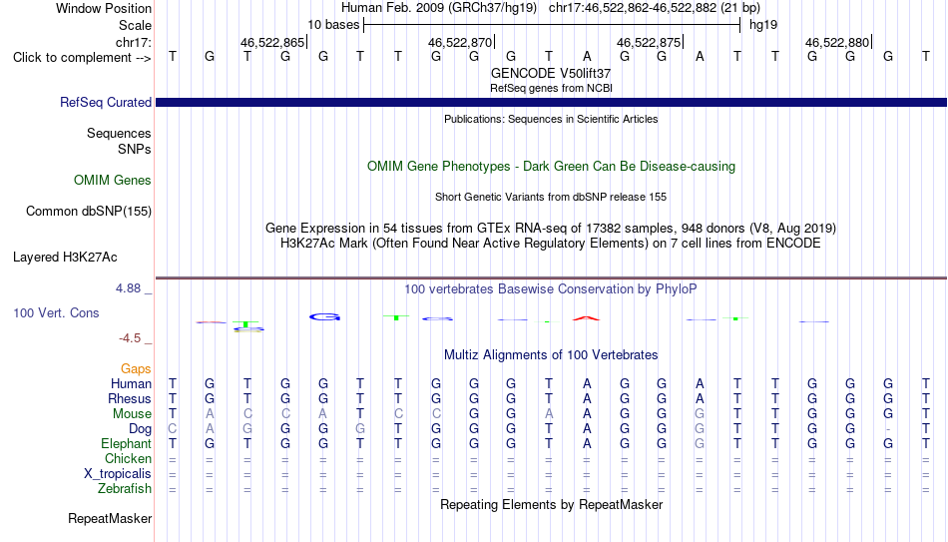Click the chr17: ruler label
Image resolution: width=948 pixels, height=542 pixels.
point(134,42)
